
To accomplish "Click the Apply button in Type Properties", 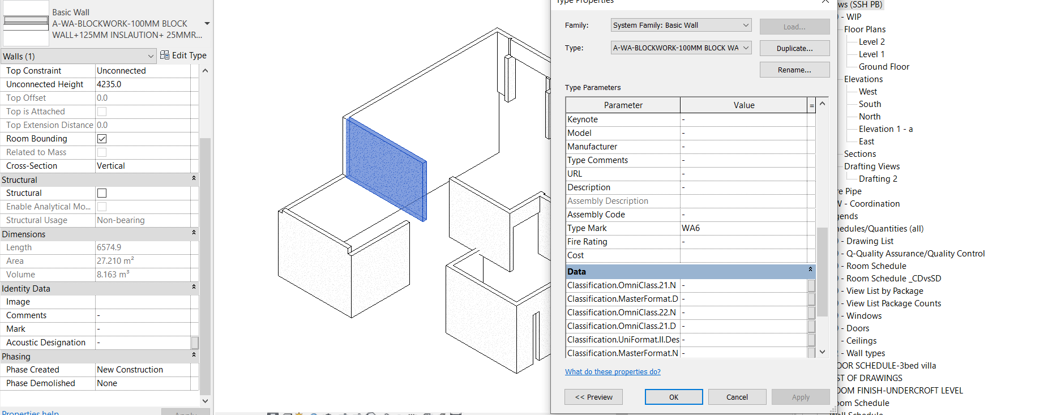I will [x=801, y=397].
